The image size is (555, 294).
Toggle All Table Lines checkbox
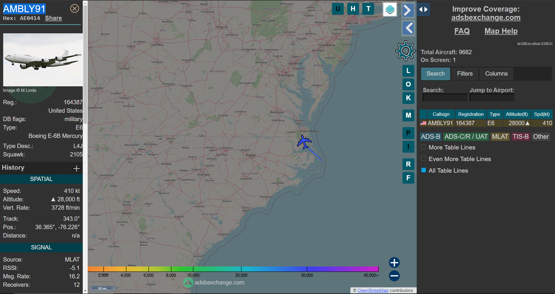coord(424,170)
